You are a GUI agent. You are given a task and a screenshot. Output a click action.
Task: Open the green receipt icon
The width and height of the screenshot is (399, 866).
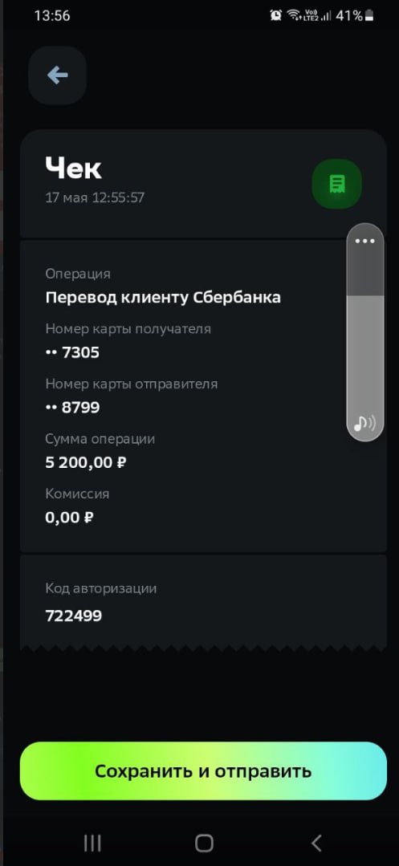pos(337,184)
